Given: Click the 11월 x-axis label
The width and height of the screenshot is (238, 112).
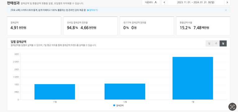Looking at the screenshot, I should click(55, 102).
